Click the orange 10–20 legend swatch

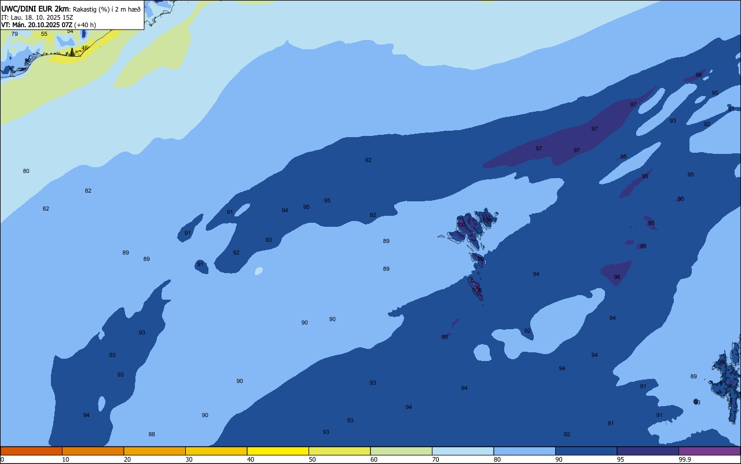coord(93,451)
